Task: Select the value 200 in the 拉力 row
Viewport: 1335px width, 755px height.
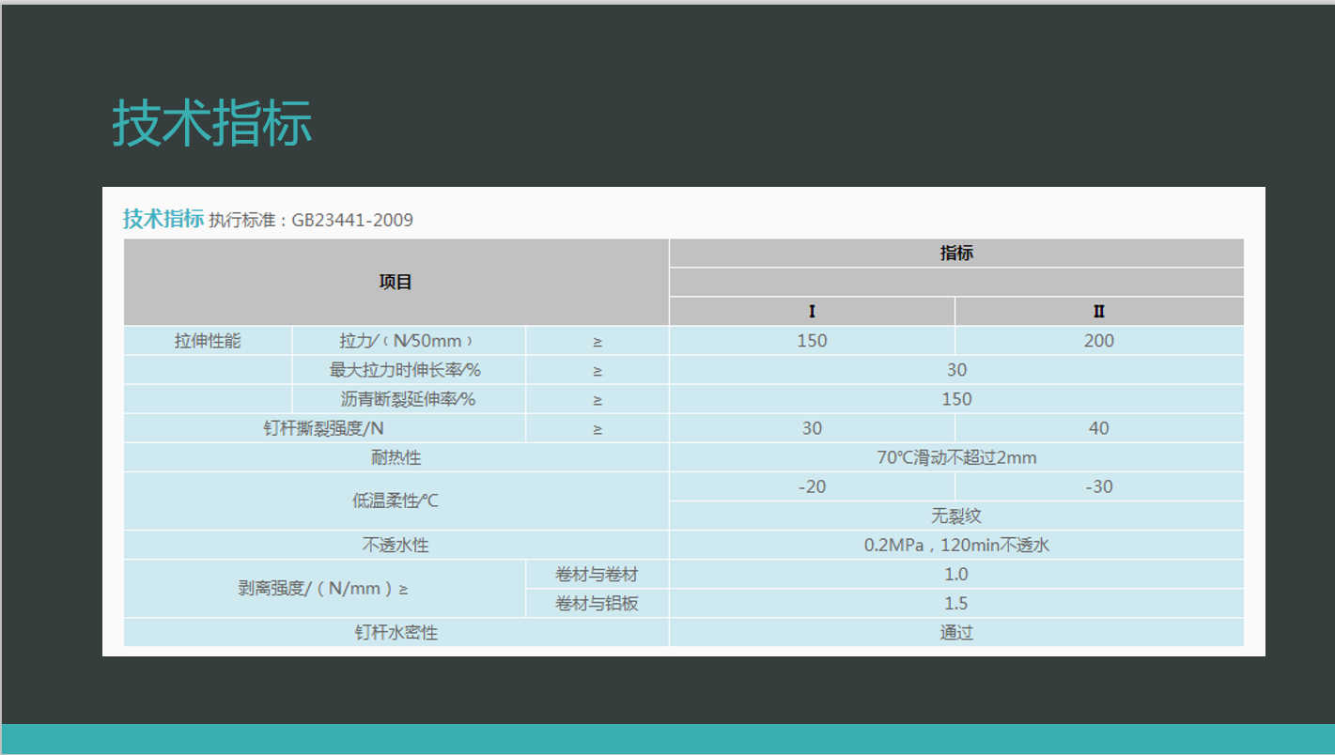Action: click(x=1099, y=341)
